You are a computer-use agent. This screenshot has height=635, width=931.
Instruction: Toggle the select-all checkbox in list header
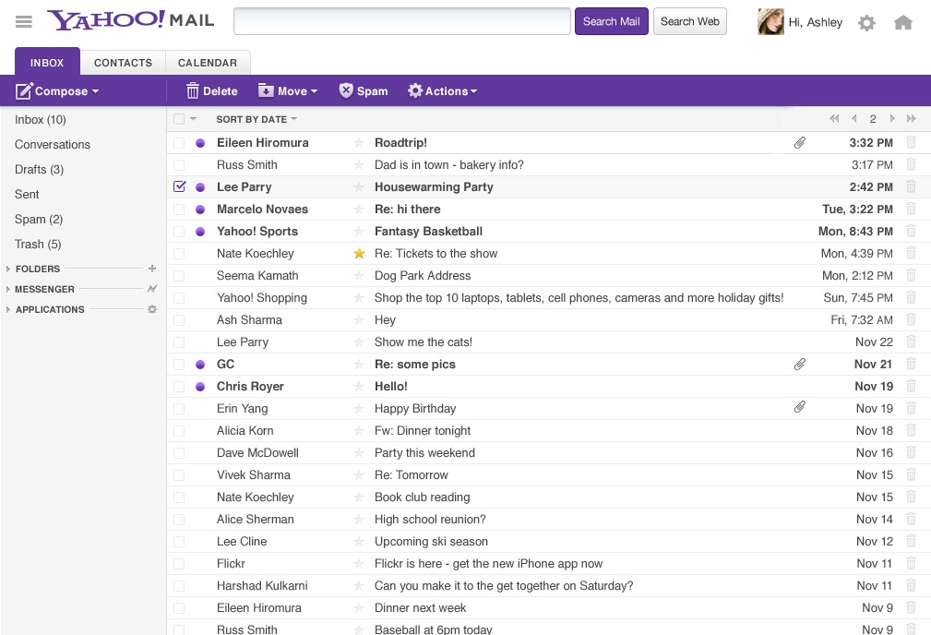click(x=179, y=119)
